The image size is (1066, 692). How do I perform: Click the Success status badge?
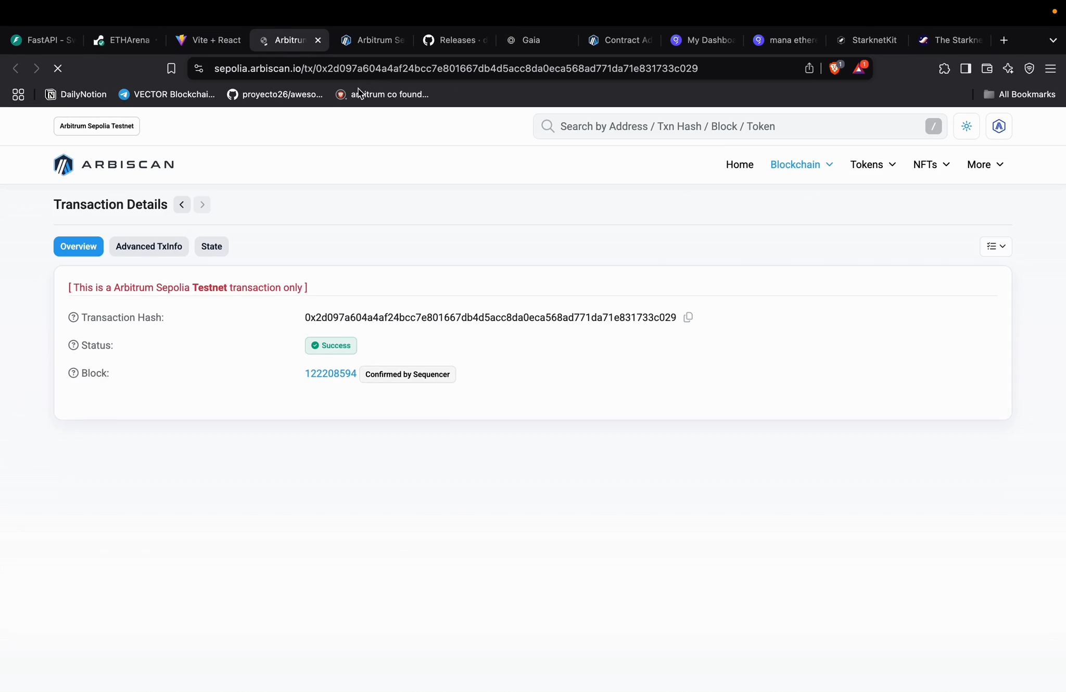pos(331,345)
